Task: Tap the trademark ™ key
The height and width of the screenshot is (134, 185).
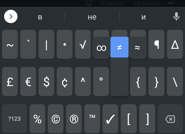Action: pos(92,119)
